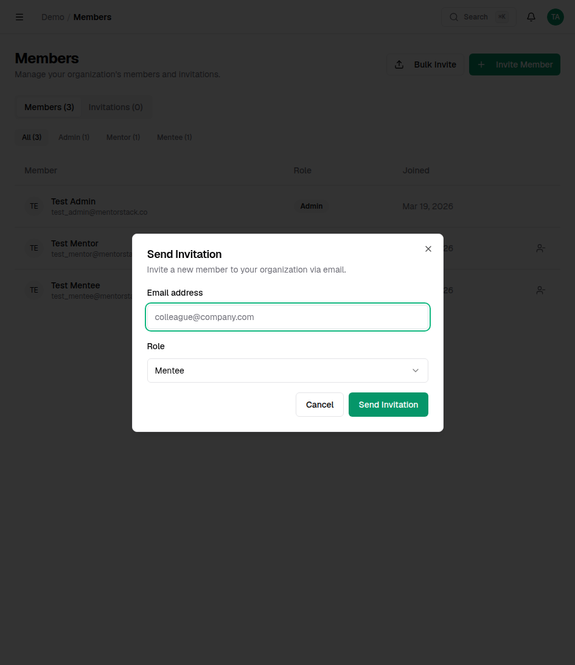Select the All (3) filter pill
The height and width of the screenshot is (665, 575).
pyautogui.click(x=31, y=137)
